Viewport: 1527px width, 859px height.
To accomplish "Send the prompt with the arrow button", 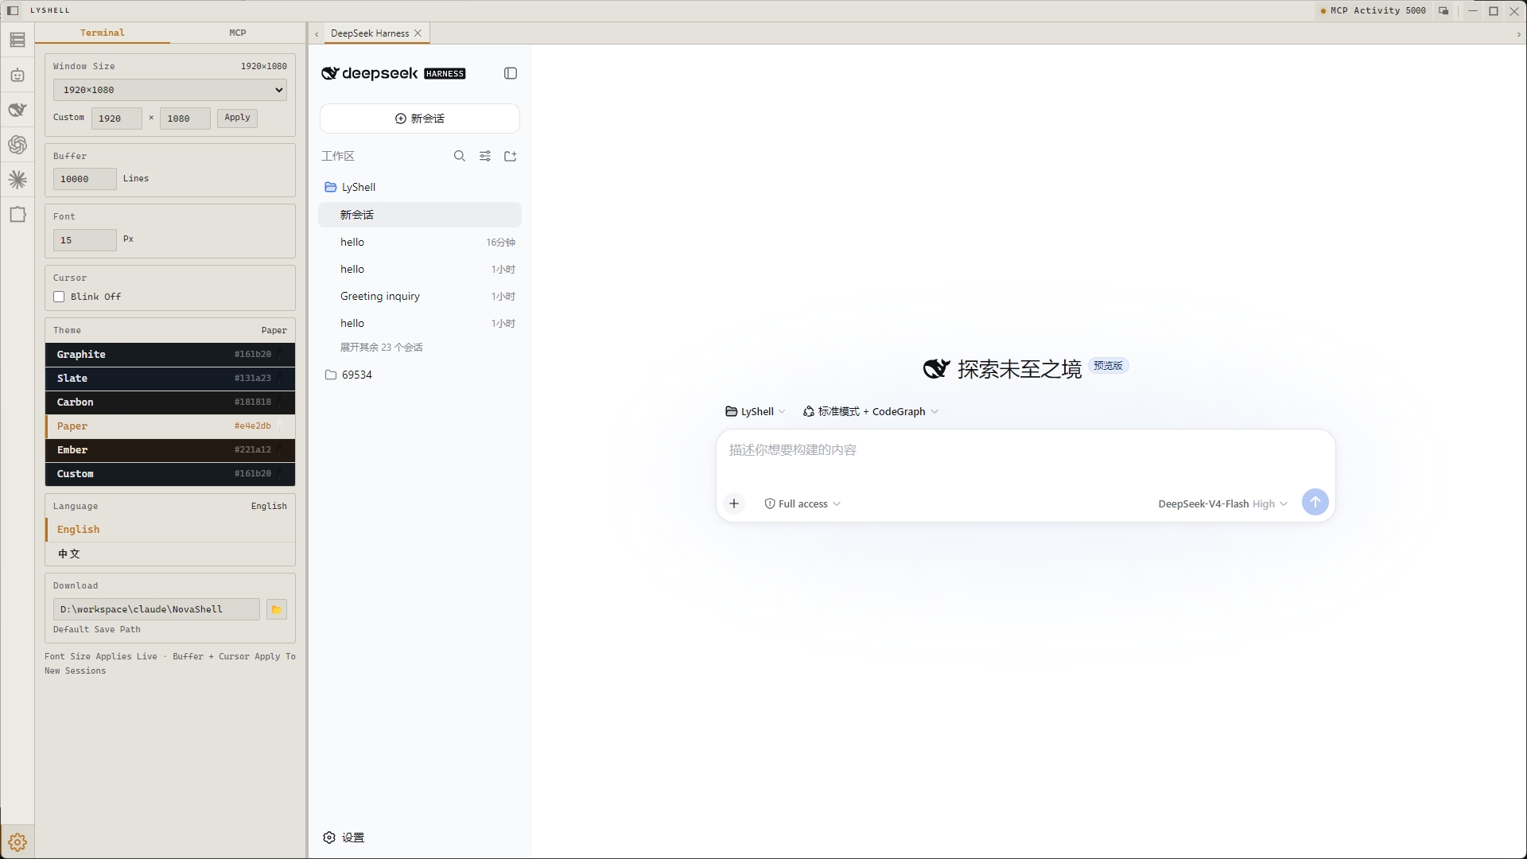I will [x=1315, y=502].
